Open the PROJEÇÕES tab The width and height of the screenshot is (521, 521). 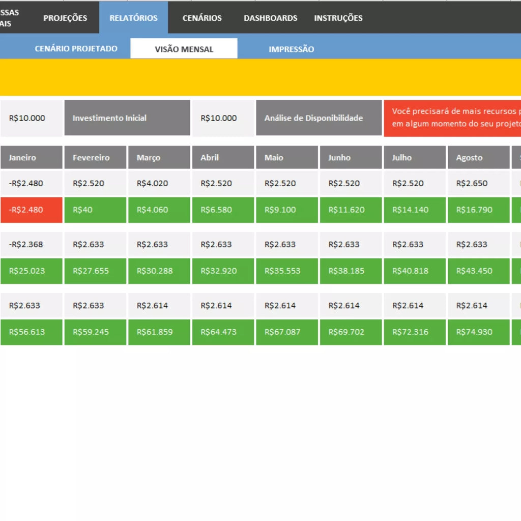tap(65, 18)
